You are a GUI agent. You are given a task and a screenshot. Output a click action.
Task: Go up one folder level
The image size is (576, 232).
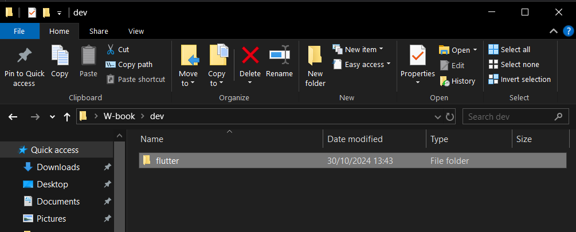[66, 117]
